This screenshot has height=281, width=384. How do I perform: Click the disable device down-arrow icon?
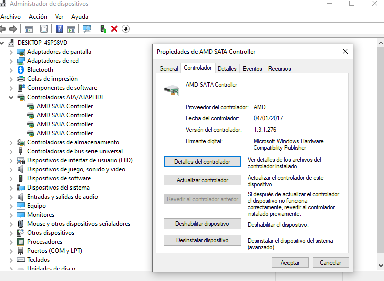pos(126,29)
